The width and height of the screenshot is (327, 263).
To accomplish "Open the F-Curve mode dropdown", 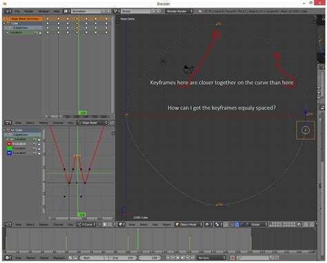I will pos(86,224).
